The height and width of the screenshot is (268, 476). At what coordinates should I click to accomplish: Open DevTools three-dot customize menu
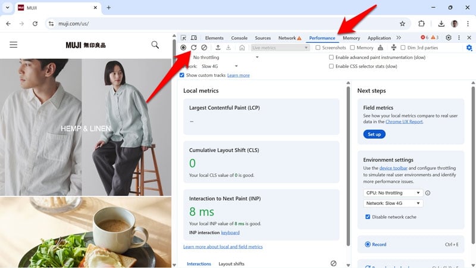[x=459, y=38]
